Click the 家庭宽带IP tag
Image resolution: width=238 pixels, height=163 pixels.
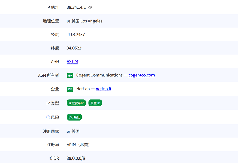(x=76, y=103)
